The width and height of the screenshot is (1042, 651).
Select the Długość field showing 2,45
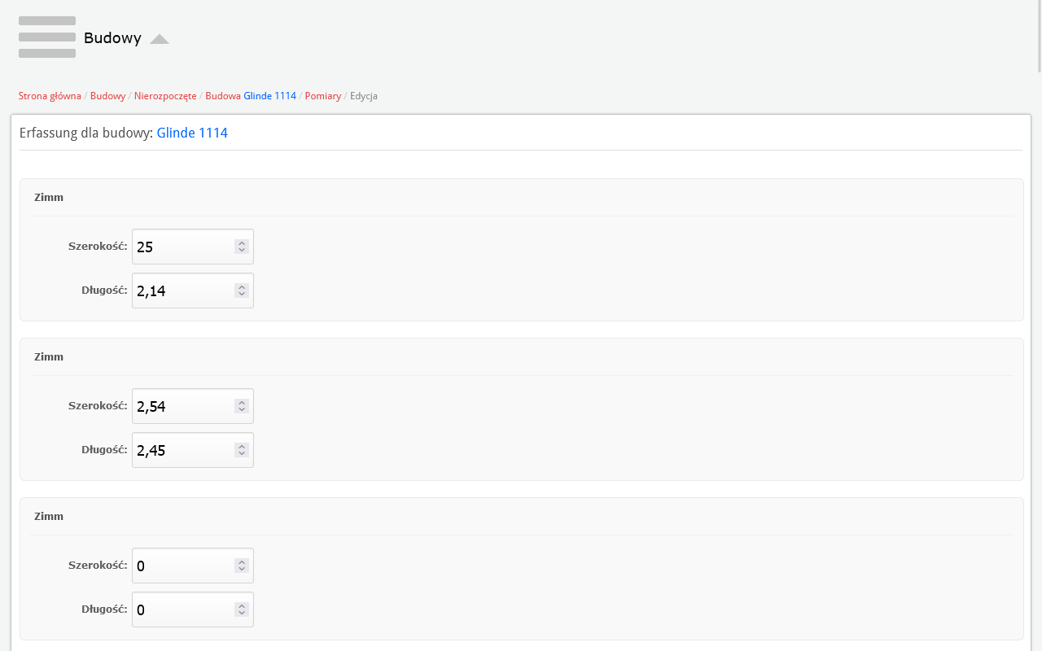coord(183,450)
